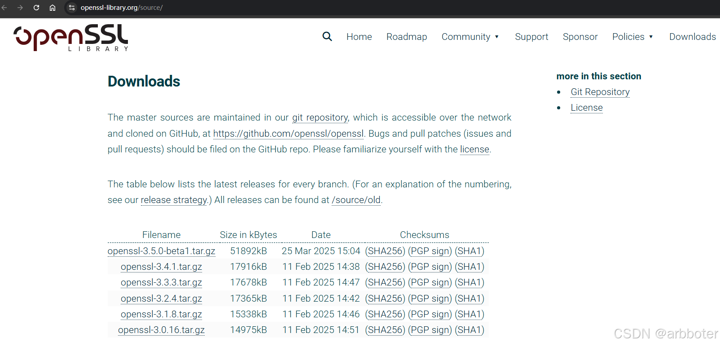Viewport: 720px width, 346px height.
Task: Open the Roadmap menu item
Action: (407, 37)
